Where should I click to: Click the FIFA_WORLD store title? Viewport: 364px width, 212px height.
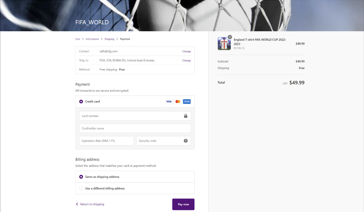point(92,22)
